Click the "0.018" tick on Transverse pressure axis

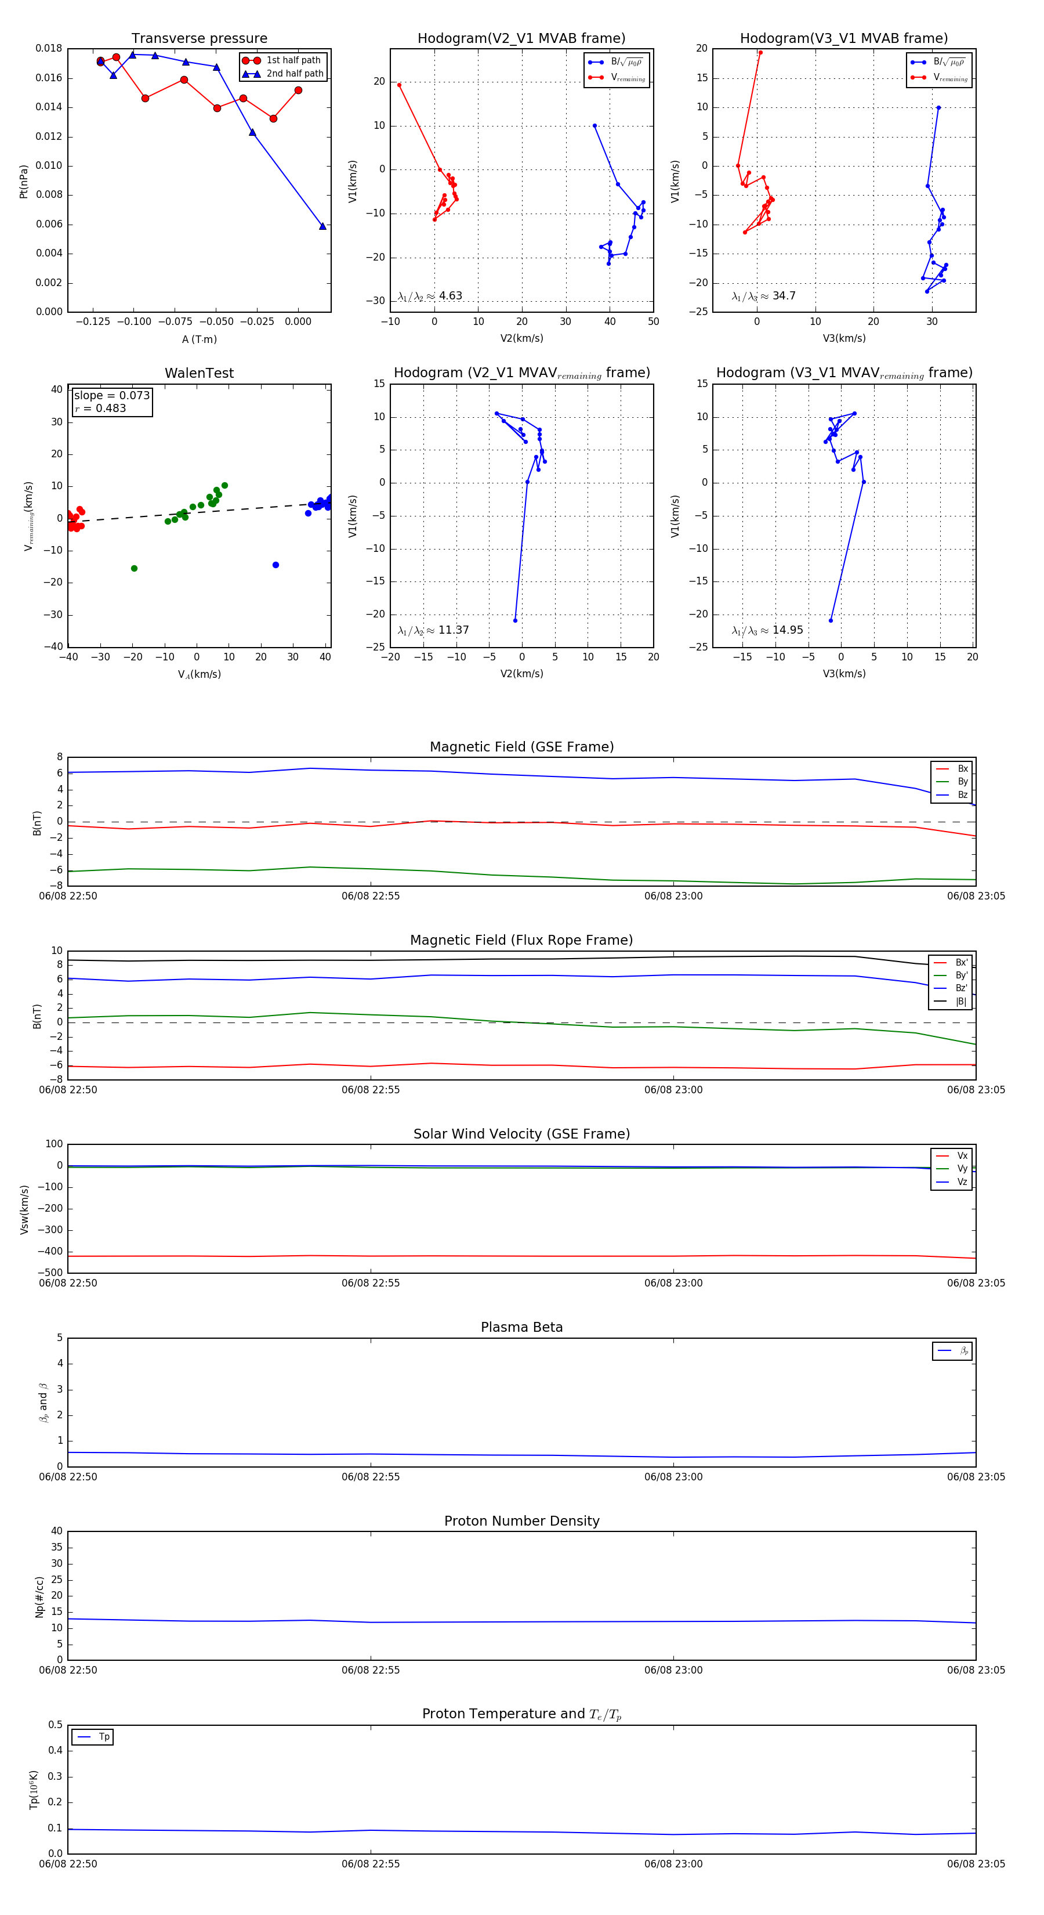point(48,48)
